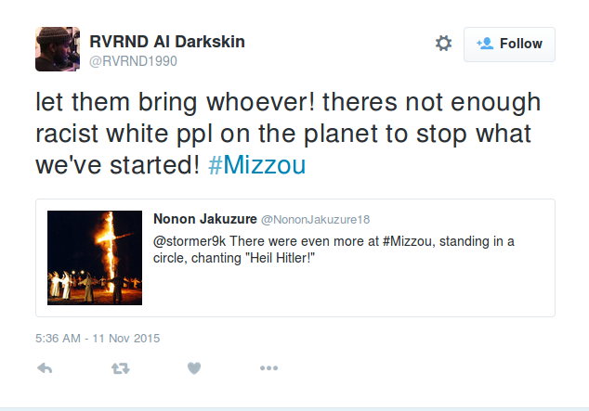Click the add-person icon on Follow

point(484,44)
